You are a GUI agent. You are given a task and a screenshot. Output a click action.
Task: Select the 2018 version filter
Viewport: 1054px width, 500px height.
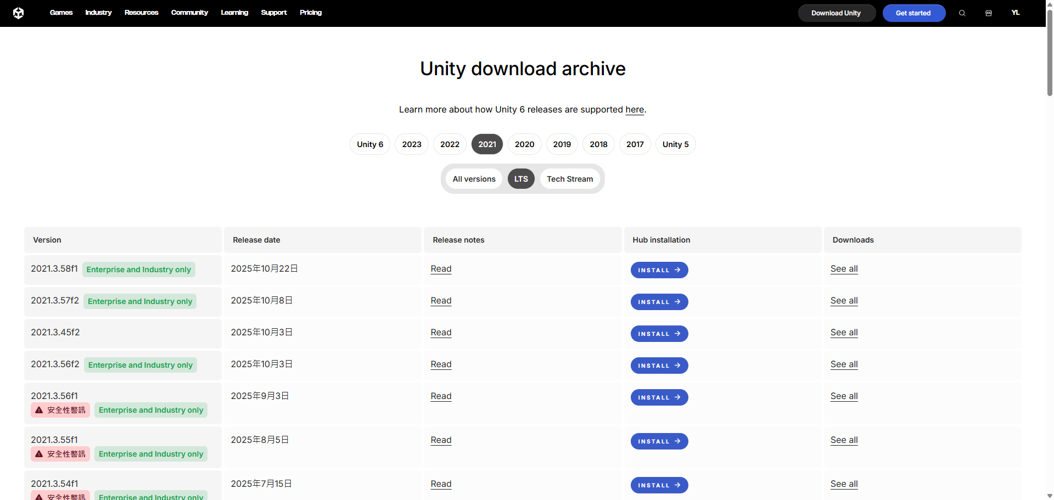click(x=598, y=144)
